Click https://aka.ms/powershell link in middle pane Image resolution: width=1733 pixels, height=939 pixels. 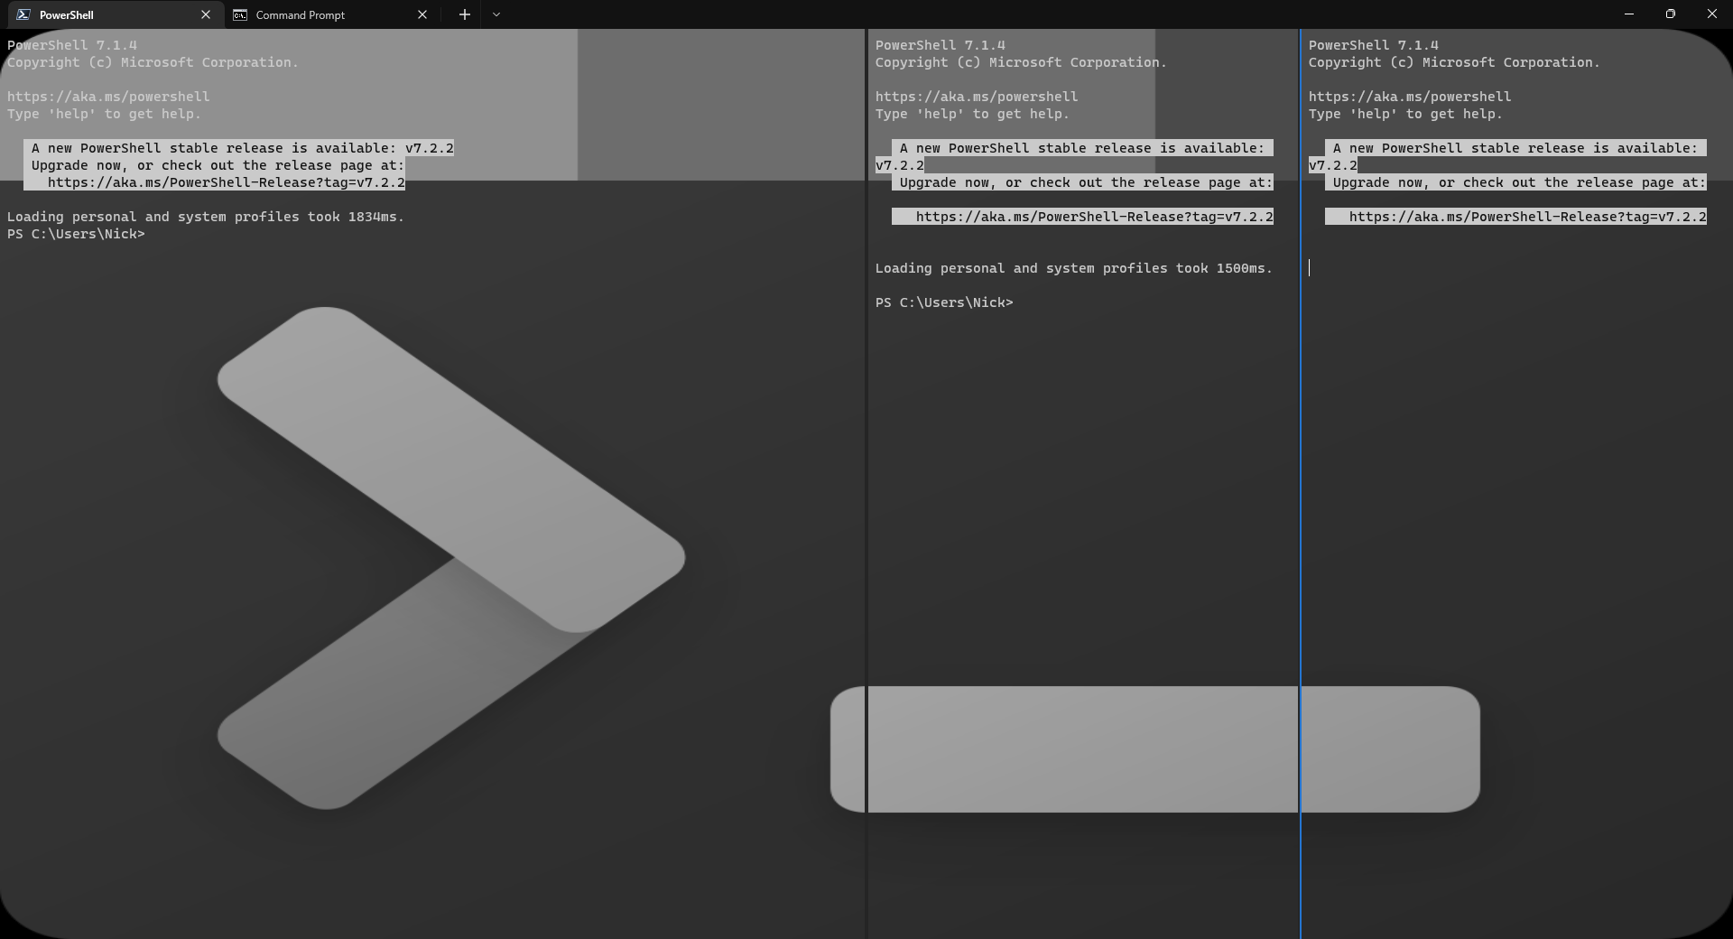coord(977,97)
